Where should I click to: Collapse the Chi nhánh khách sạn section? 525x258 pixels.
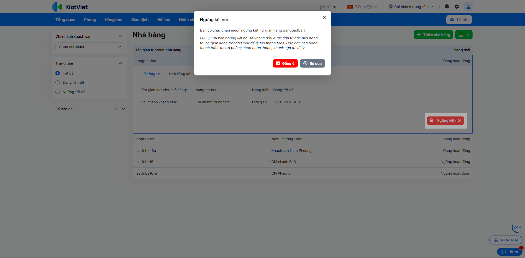120,36
